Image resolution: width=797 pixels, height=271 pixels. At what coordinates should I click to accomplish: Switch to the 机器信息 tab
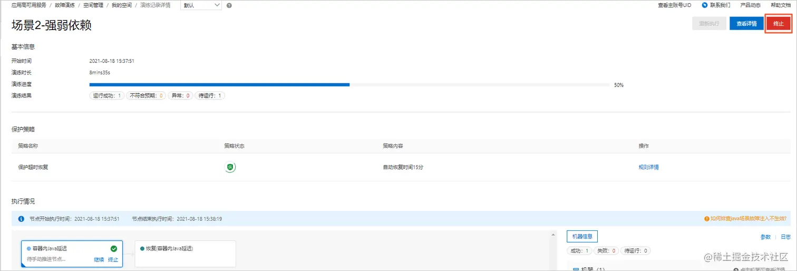[582, 237]
